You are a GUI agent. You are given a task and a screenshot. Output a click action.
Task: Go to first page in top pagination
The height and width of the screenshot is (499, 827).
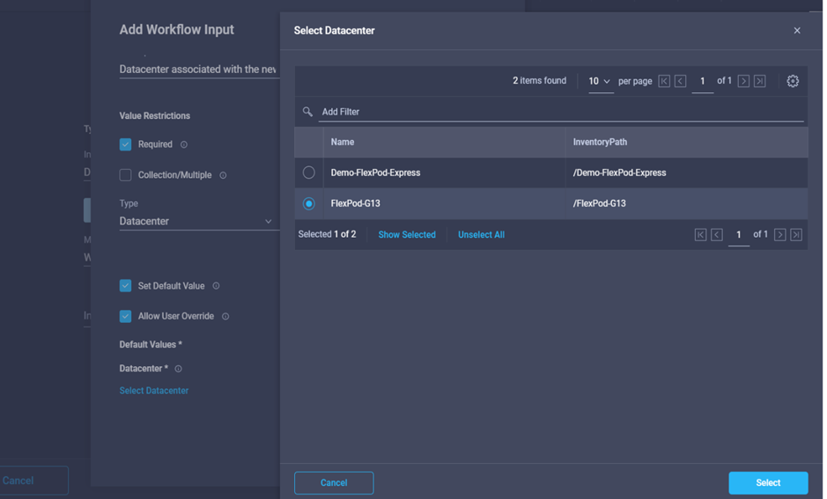[664, 81]
